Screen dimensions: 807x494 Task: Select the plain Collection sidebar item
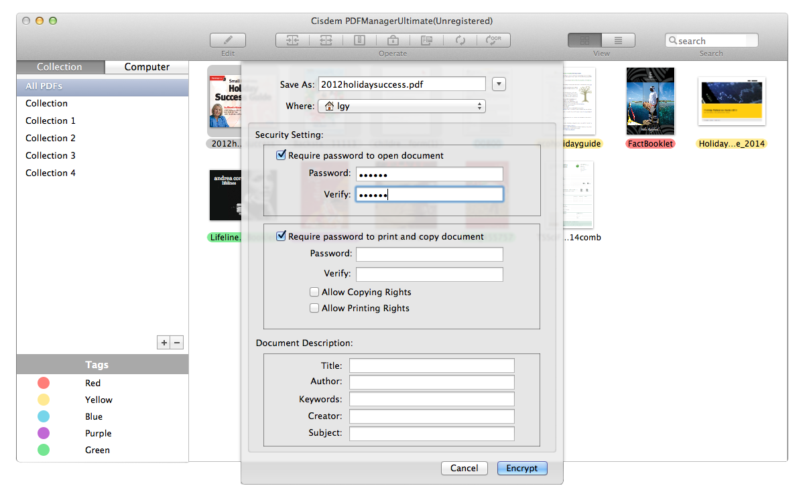pyautogui.click(x=103, y=103)
